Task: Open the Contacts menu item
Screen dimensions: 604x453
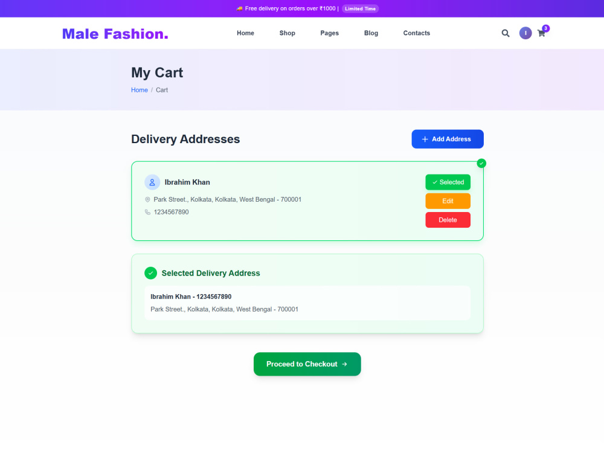Action: 416,33
